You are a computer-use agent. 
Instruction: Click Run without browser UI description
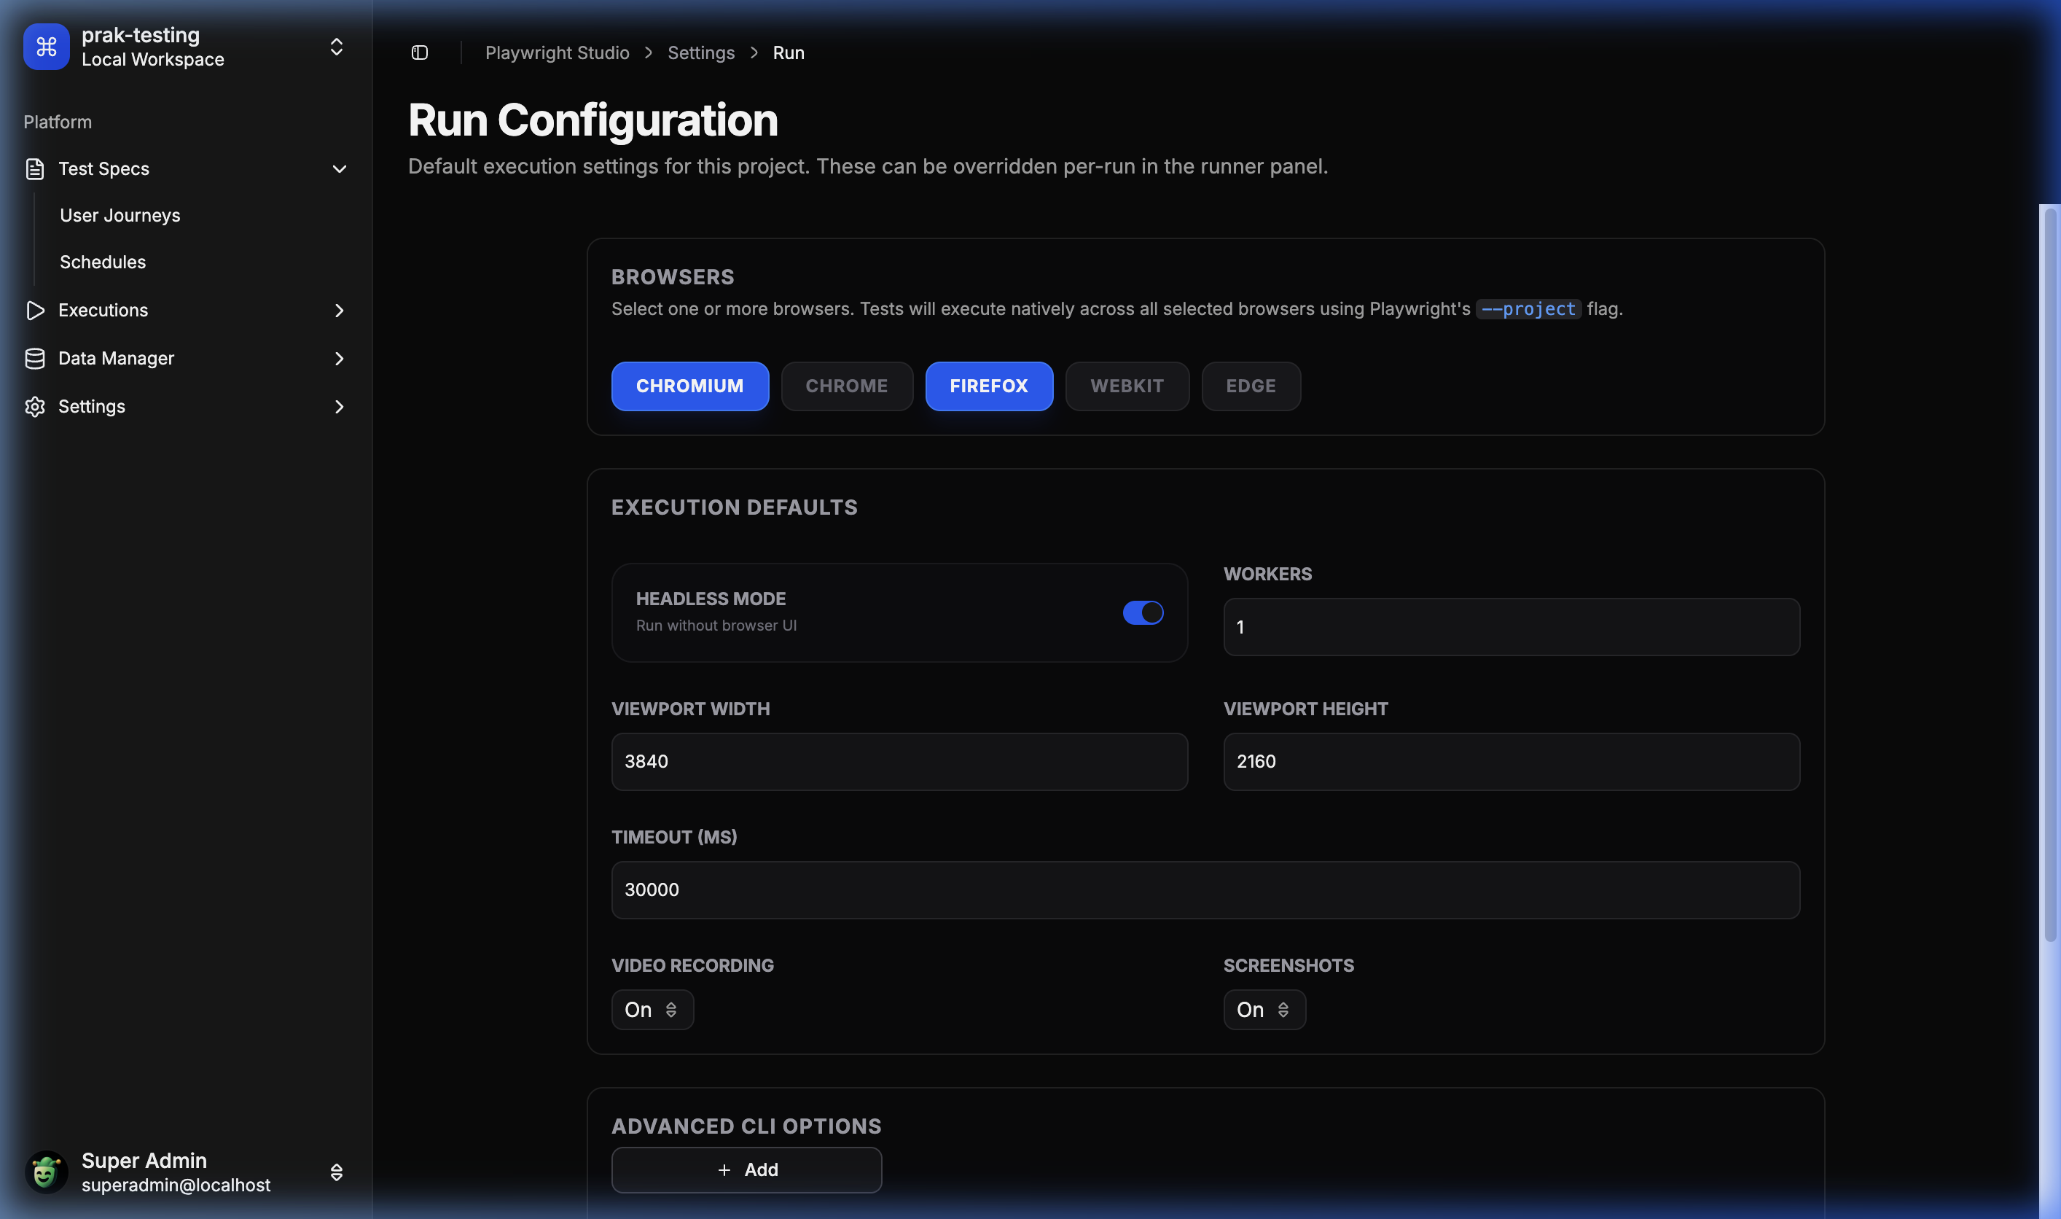716,625
